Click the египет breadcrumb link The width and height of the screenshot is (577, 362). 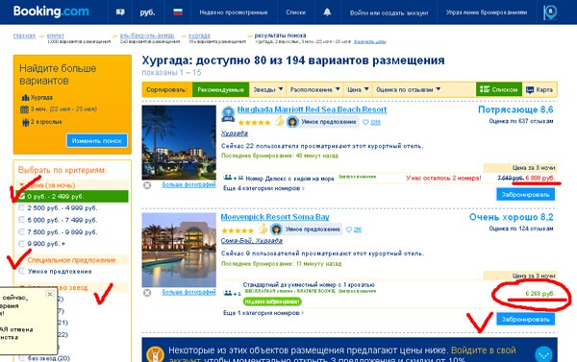tap(55, 36)
